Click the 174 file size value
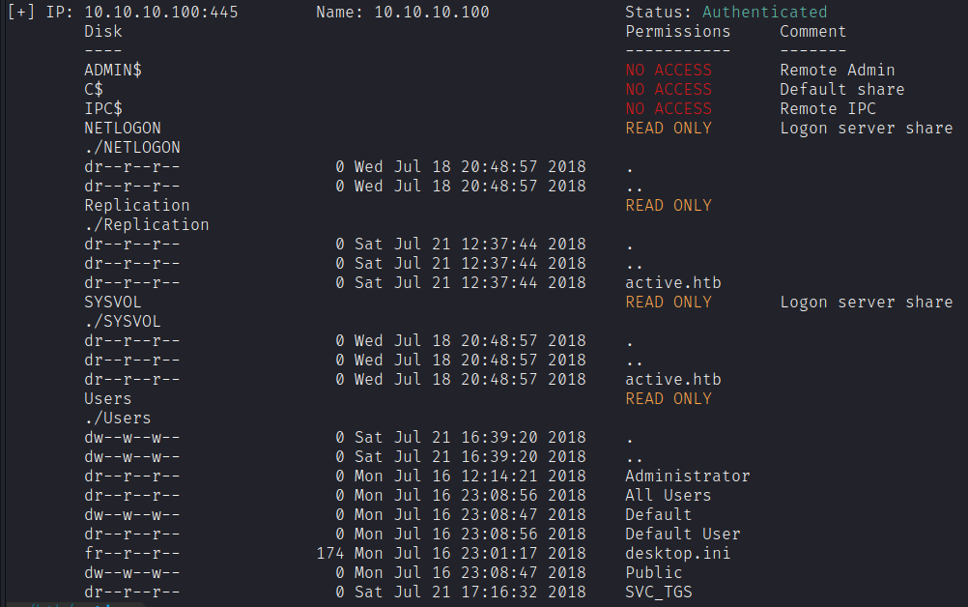The height and width of the screenshot is (607, 968). click(330, 553)
